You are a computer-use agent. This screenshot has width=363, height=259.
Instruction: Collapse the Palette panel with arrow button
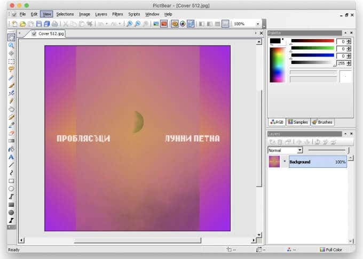click(x=345, y=33)
